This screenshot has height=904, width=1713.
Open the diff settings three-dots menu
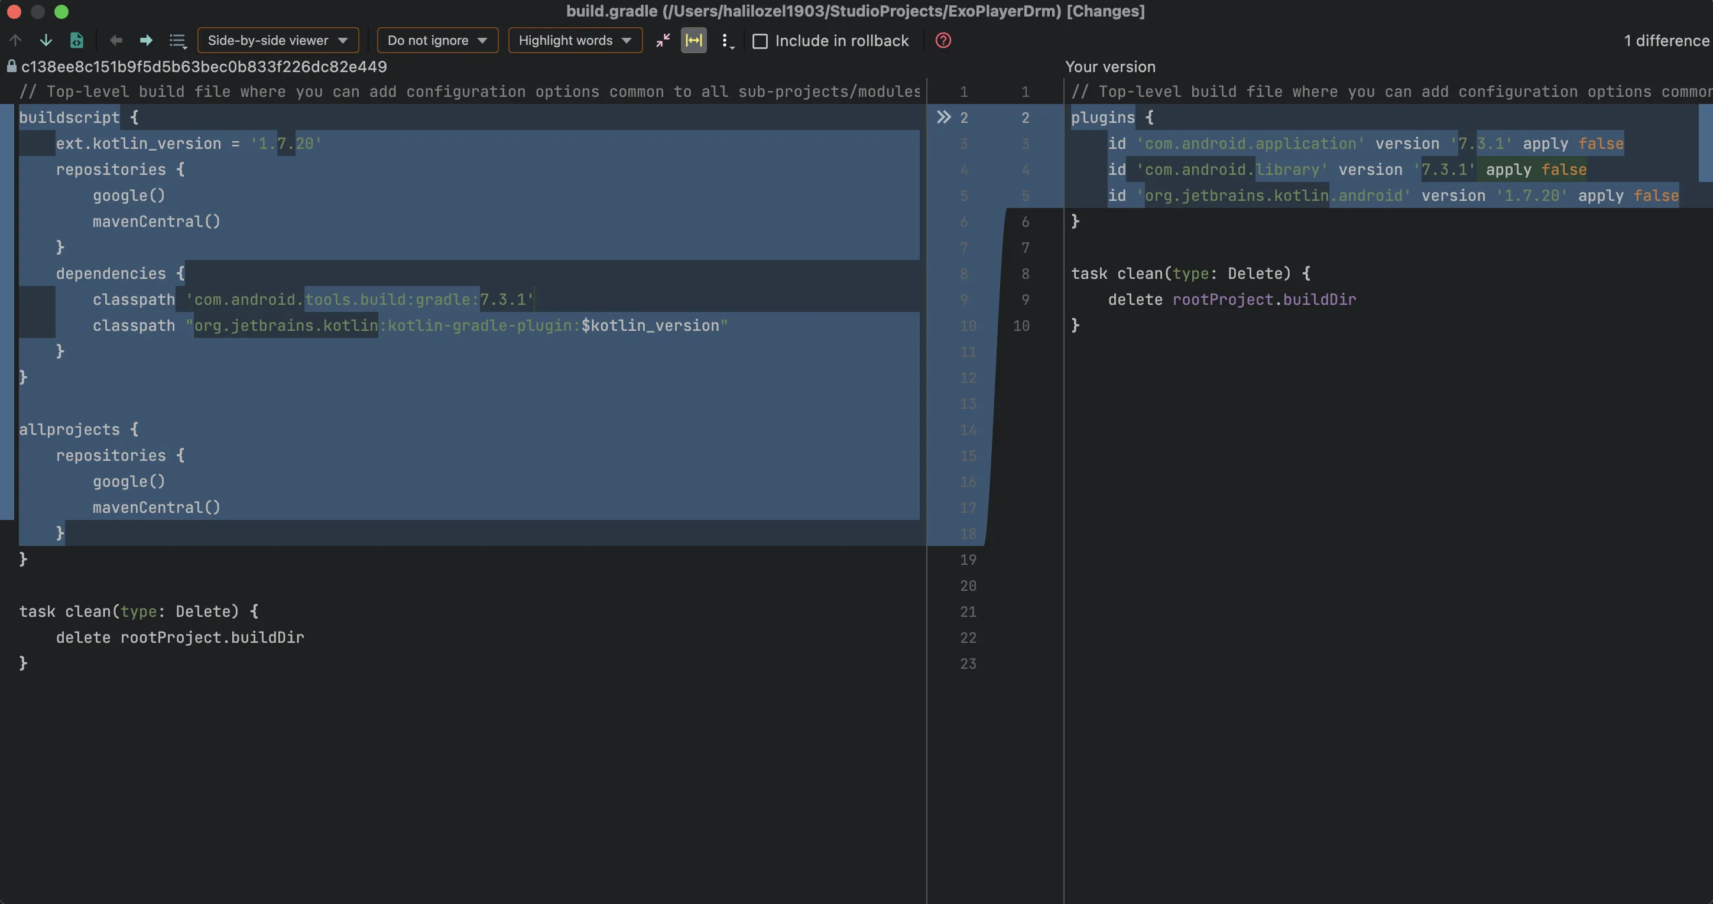click(x=726, y=41)
